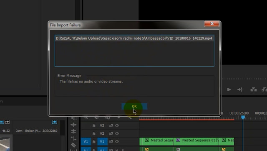Toggle lock on track V2
The image size is (267, 151).
(x=94, y=133)
